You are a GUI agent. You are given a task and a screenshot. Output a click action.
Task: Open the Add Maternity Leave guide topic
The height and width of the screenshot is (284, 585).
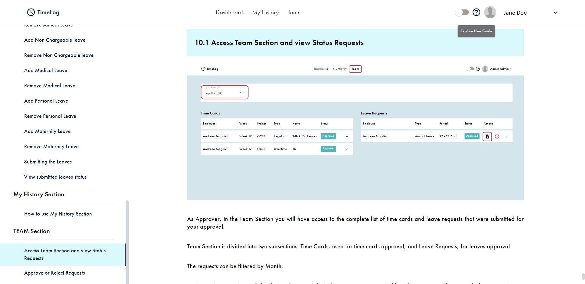click(47, 131)
